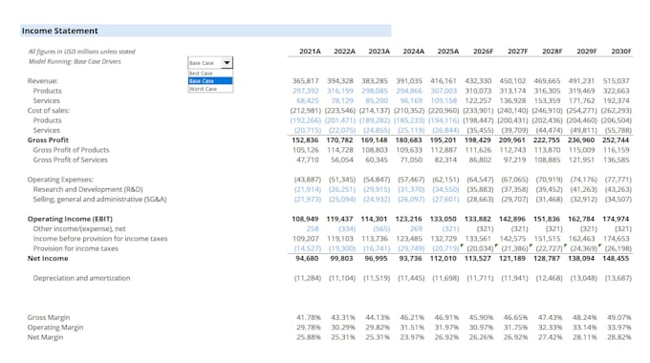
Task: Open the scenario dropdown arrow
Action: click(x=227, y=63)
